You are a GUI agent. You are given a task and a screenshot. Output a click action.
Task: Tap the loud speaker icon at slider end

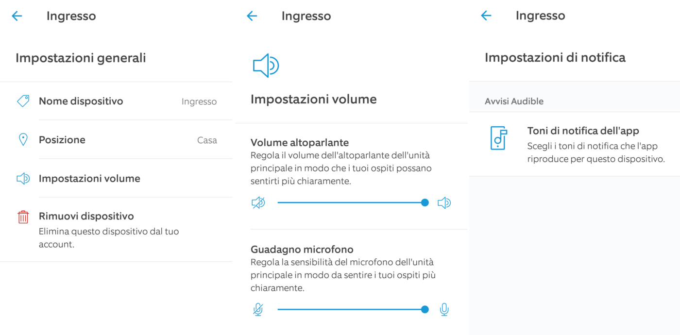pos(444,203)
